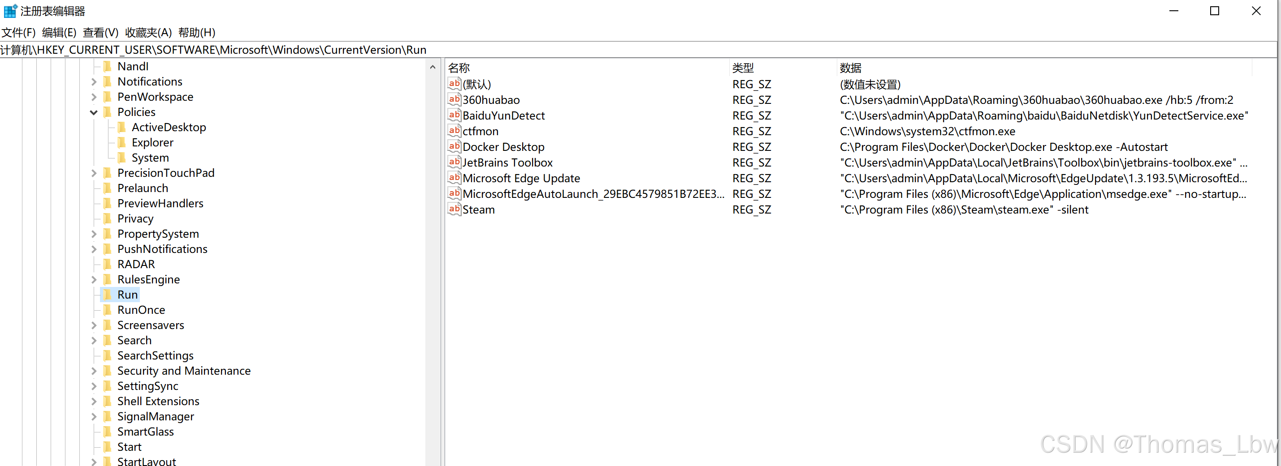
Task: Expand the Shell Extensions key
Action: tap(94, 401)
